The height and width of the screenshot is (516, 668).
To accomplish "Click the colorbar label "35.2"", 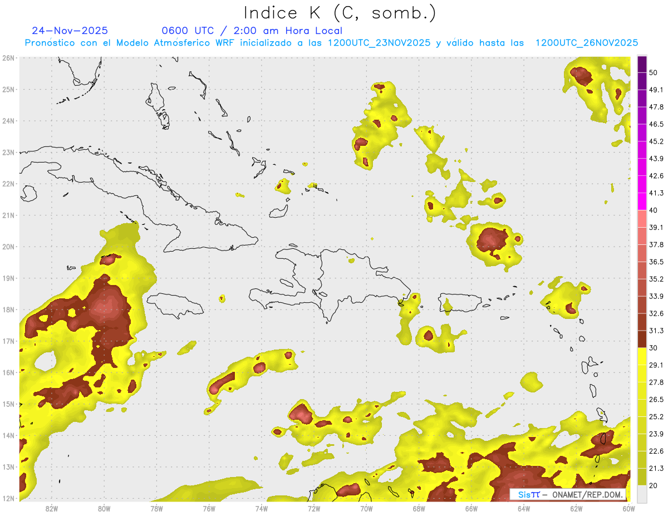I will (656, 279).
